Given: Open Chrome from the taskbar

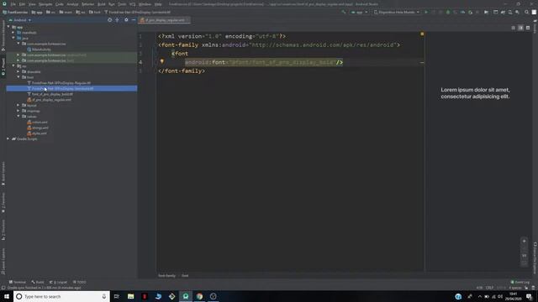Looking at the screenshot, I should (x=199, y=296).
